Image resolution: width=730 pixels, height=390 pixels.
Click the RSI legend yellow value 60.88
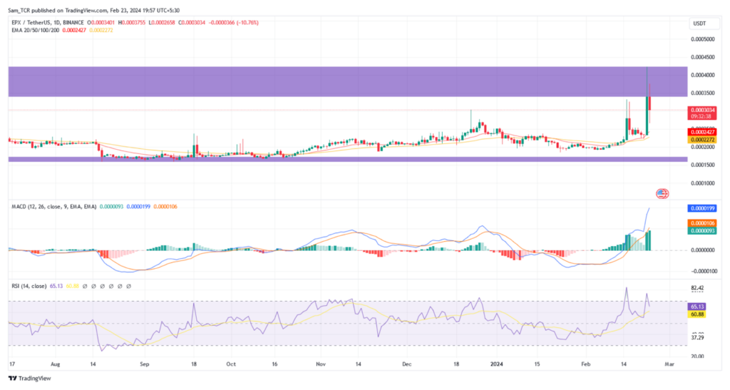pos(72,286)
